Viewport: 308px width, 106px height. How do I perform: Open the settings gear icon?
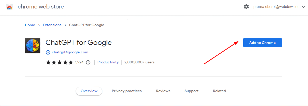coord(246,7)
